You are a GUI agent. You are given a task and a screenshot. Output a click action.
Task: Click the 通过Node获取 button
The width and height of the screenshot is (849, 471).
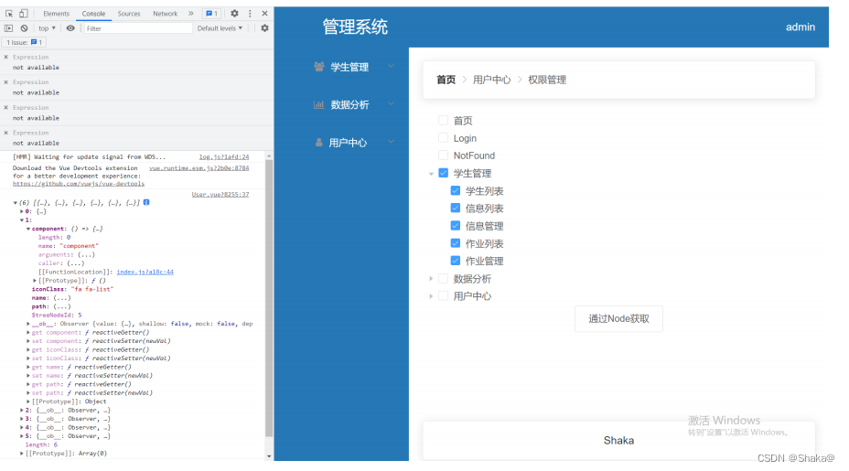point(618,318)
